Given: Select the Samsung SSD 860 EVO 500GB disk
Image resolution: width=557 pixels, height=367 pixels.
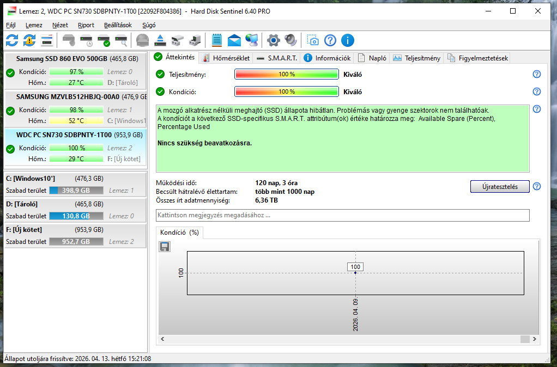Looking at the screenshot, I should (x=75, y=71).
